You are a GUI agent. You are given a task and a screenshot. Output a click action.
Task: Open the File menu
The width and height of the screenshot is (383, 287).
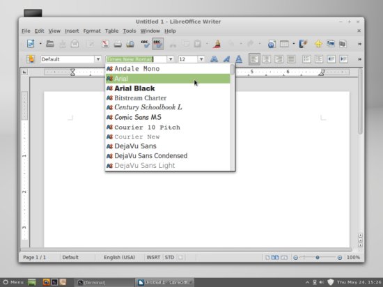point(26,31)
